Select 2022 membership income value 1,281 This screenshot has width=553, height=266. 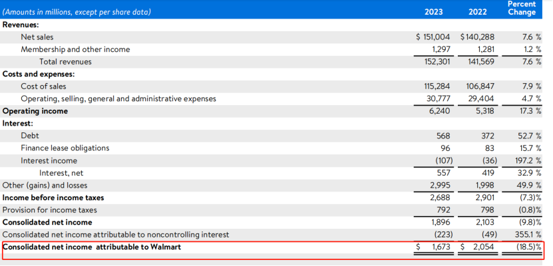point(484,49)
